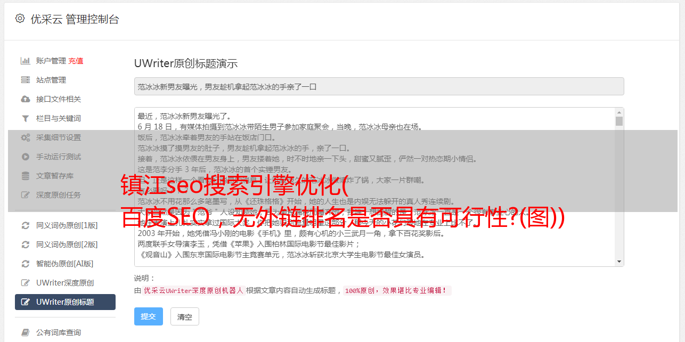Click the gear icon beside 优采云 管理控制台
The height and width of the screenshot is (342, 685).
[x=20, y=19]
